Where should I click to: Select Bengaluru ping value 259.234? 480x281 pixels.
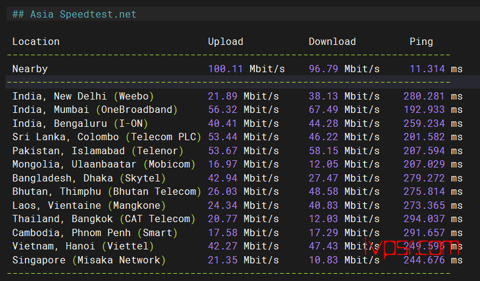tap(424, 123)
